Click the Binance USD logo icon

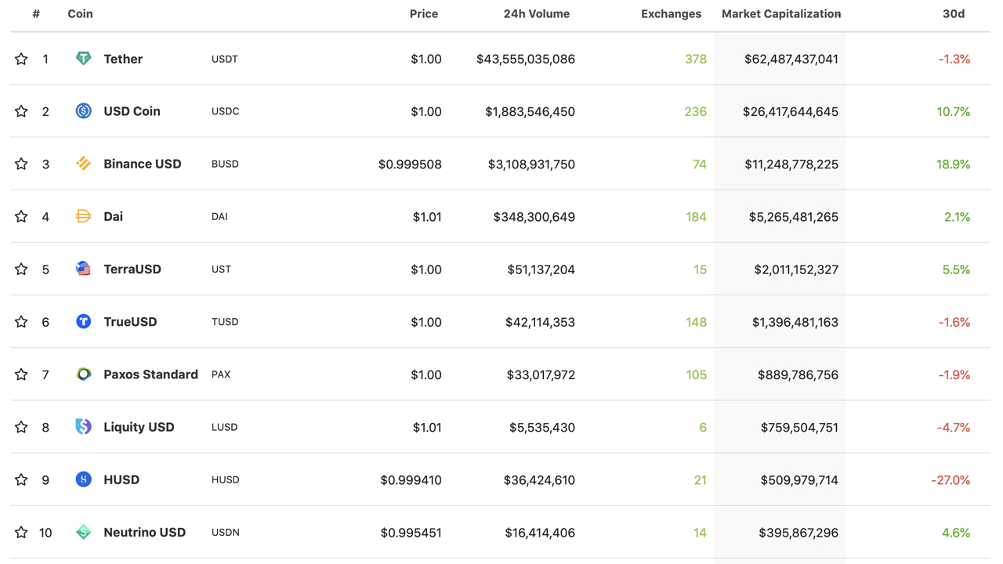[x=83, y=164]
